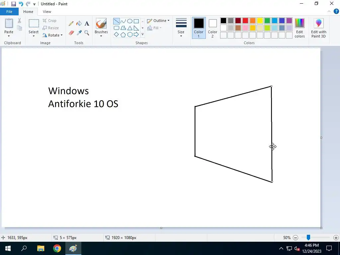Screen dimensions: 340x255
Task: Pick the red color swatch
Action: click(245, 21)
